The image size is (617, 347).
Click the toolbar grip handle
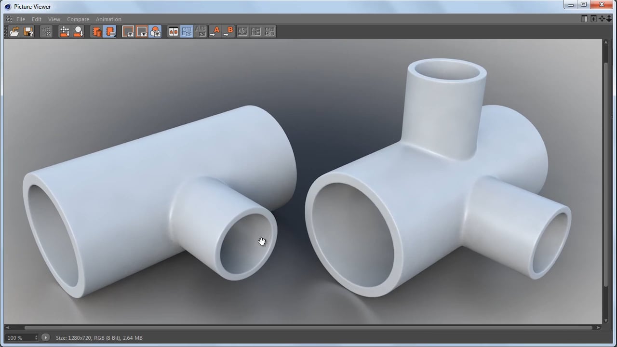click(x=6, y=32)
